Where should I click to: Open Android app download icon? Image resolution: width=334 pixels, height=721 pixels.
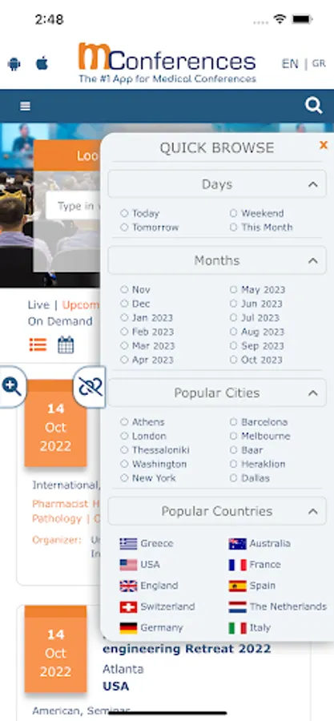click(14, 63)
